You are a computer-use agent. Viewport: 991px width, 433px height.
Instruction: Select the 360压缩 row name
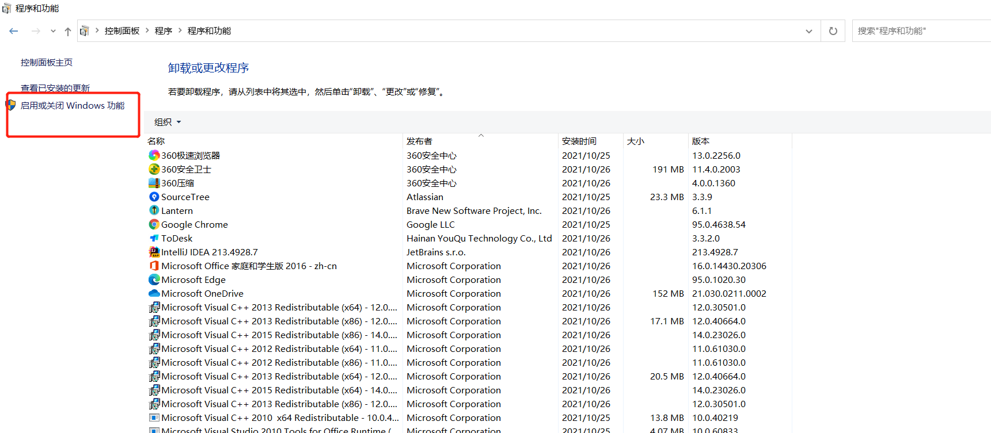click(177, 183)
